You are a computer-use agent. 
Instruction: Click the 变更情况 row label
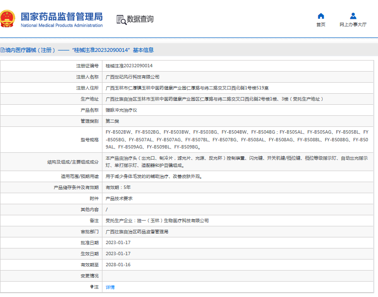[x=89, y=276]
